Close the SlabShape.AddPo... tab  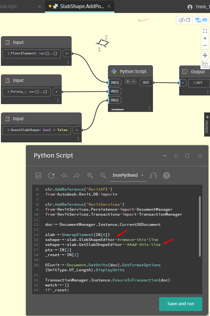(x=109, y=6)
